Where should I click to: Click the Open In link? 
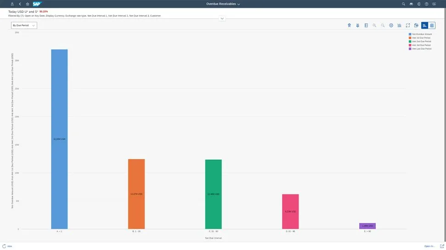pos(429,246)
